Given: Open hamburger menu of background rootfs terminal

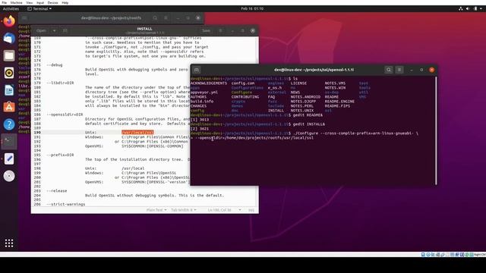Looking at the screenshot, I should 166,18.
